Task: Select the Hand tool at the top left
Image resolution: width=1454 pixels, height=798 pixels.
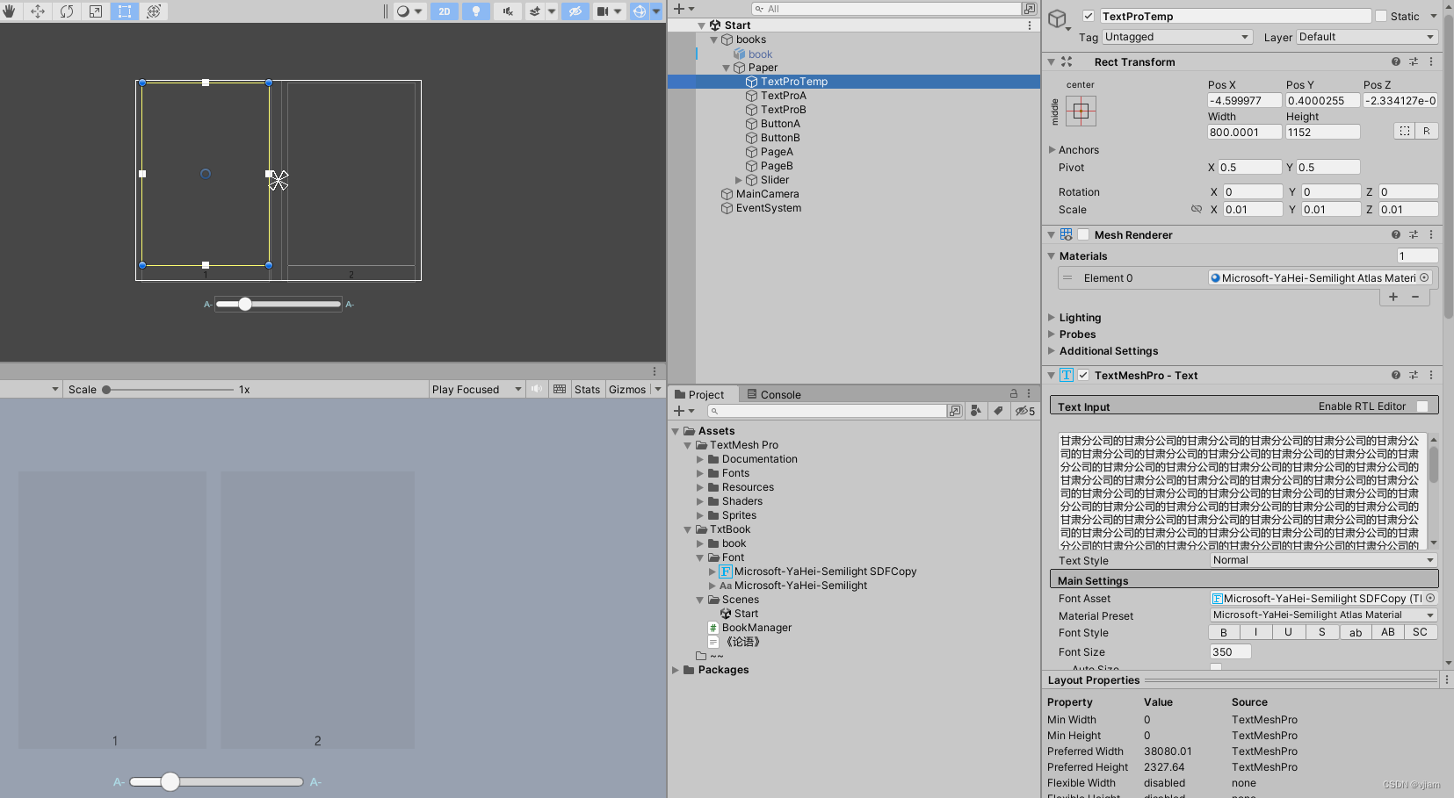Action: 11,11
